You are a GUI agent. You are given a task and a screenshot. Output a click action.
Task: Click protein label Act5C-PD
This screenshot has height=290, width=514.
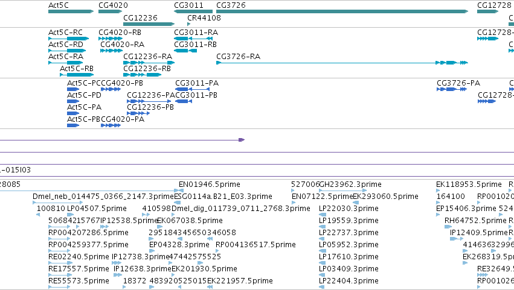coord(84,95)
